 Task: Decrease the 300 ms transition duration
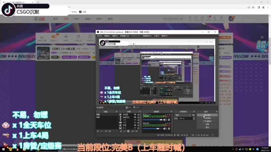point(194,119)
